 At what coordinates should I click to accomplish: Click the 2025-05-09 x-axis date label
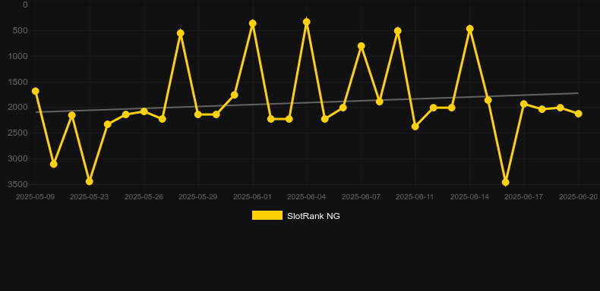pyautogui.click(x=35, y=197)
